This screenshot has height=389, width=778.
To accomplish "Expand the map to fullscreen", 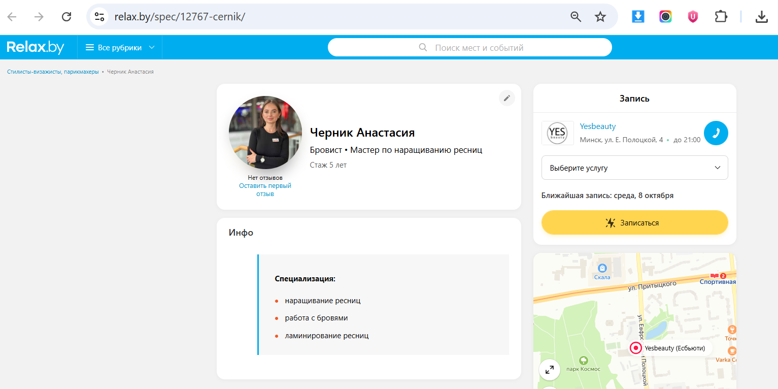I will 550,370.
